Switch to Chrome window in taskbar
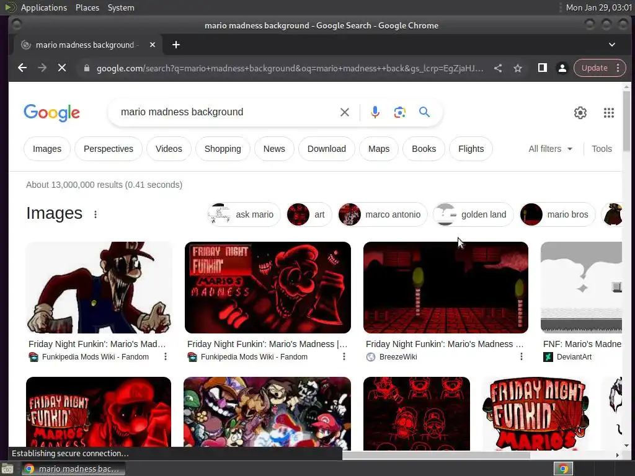Screen dimensions: 635x476 click(73, 469)
